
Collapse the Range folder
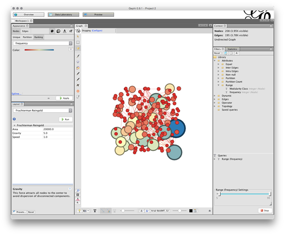pos(218,85)
